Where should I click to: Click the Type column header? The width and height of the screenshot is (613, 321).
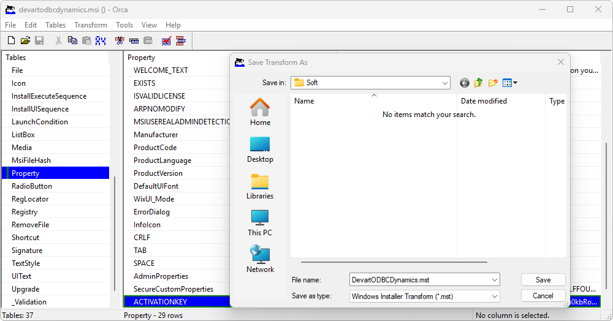[557, 100]
